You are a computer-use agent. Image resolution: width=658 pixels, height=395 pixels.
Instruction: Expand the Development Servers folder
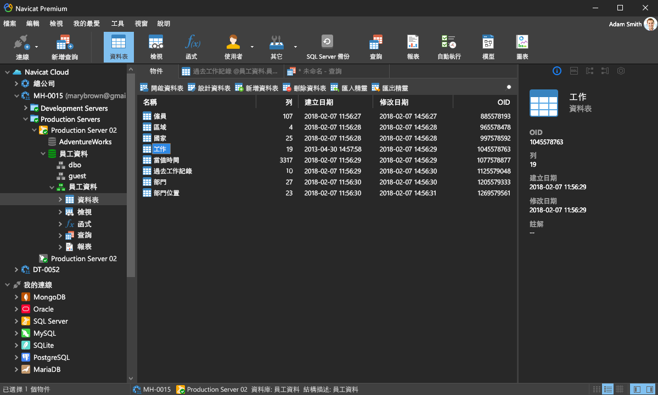pos(26,108)
